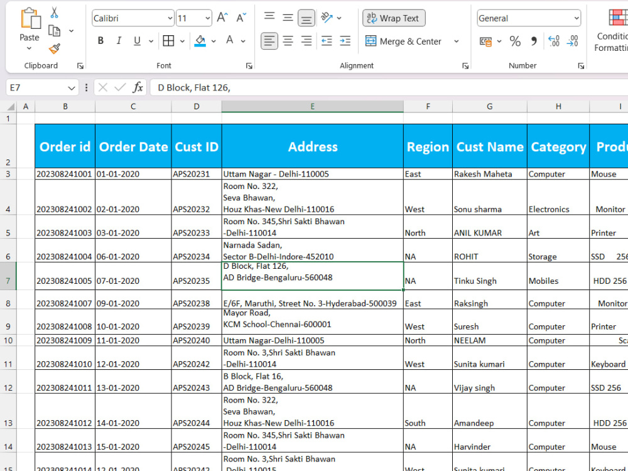628x471 pixels.
Task: Decrease decimal places shown
Action: tap(573, 41)
